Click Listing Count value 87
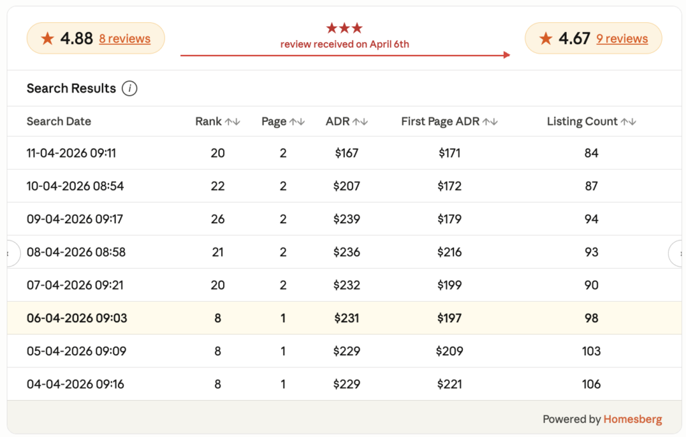The height and width of the screenshot is (437, 686). point(591,186)
